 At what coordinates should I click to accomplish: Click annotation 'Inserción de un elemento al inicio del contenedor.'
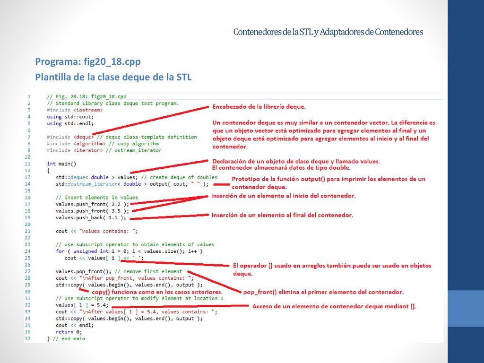284,196
